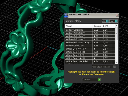128x96 pixels.
Task: Select Yellow Gold:14KY row
Action: coord(90,36)
